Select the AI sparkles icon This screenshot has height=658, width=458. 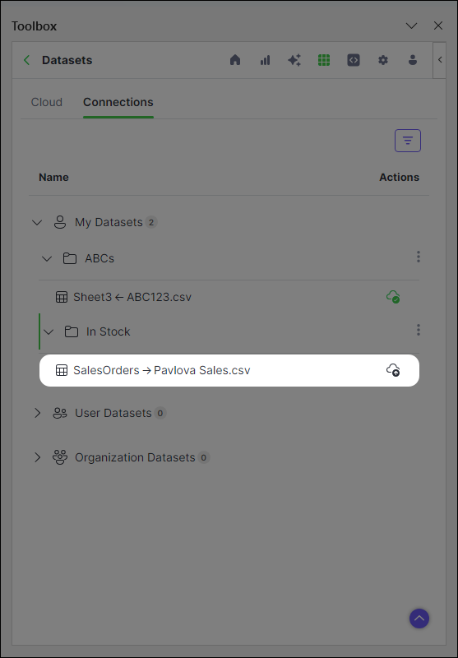[x=294, y=60]
